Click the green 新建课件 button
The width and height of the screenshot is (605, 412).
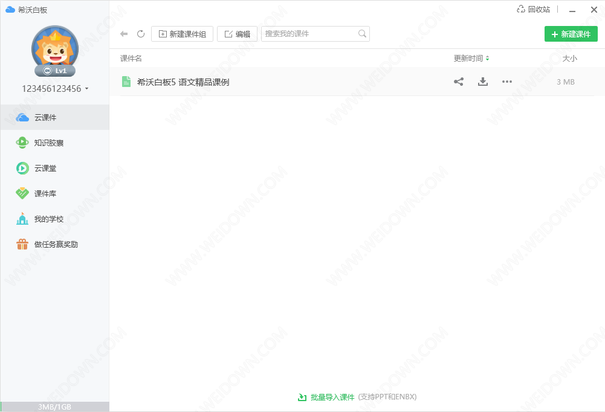571,34
